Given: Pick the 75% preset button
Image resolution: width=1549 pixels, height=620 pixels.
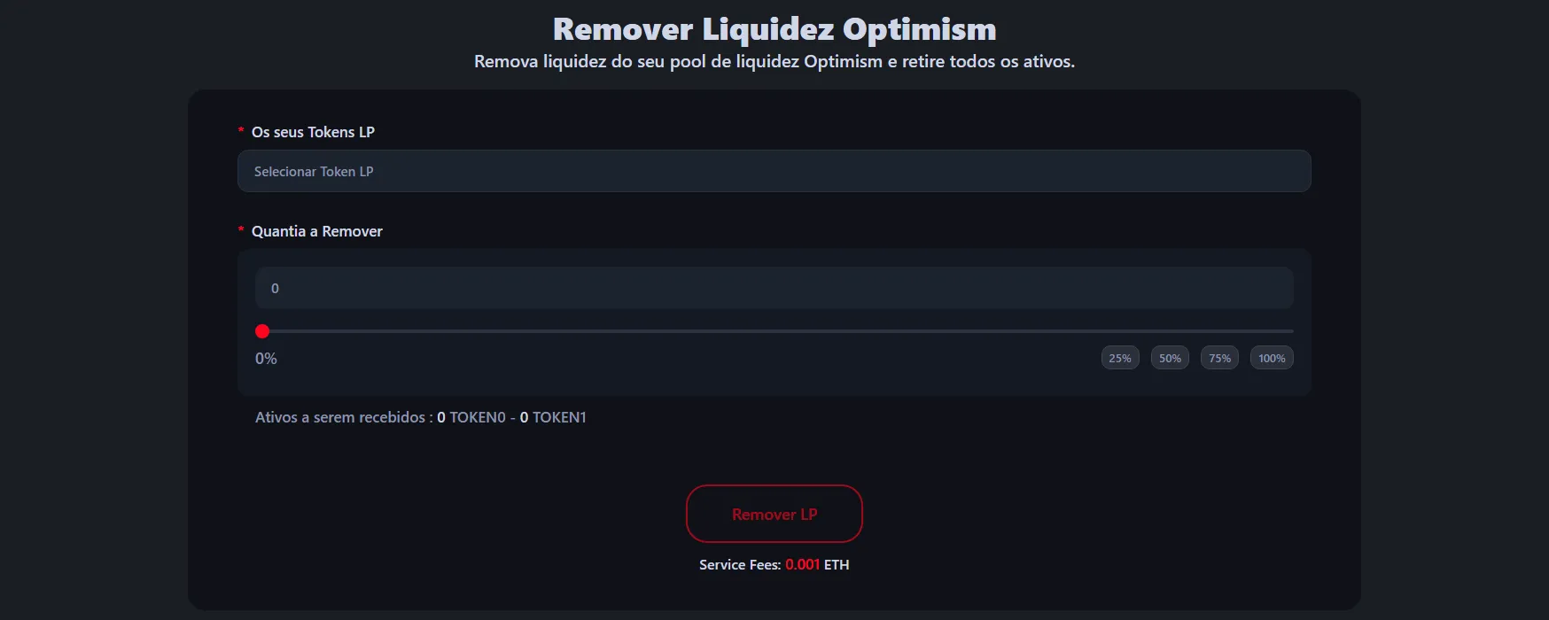Looking at the screenshot, I should pyautogui.click(x=1219, y=358).
